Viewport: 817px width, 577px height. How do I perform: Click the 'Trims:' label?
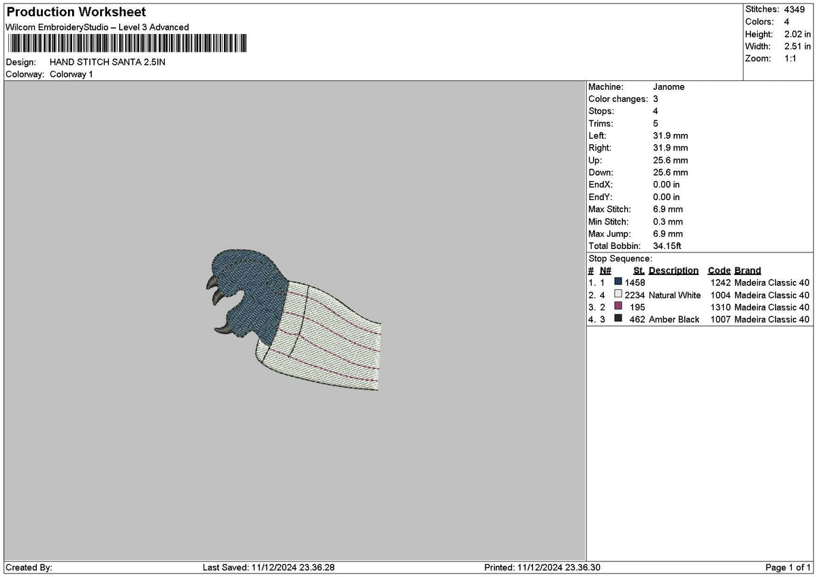click(x=600, y=123)
